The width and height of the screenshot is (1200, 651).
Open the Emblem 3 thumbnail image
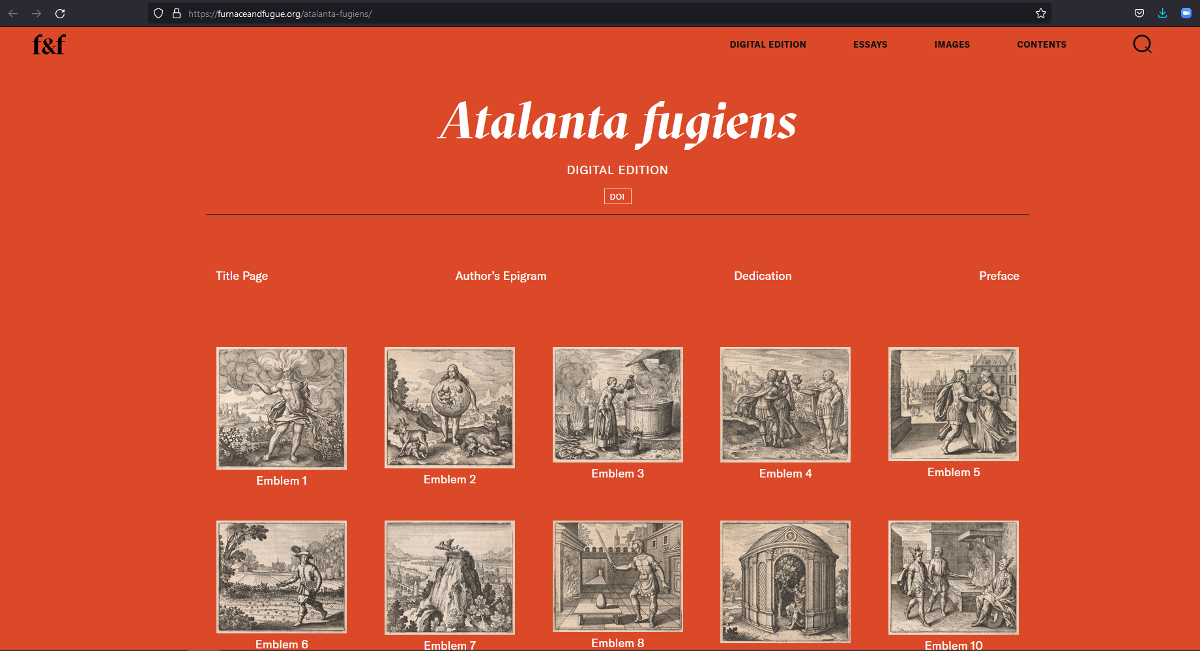tap(618, 404)
